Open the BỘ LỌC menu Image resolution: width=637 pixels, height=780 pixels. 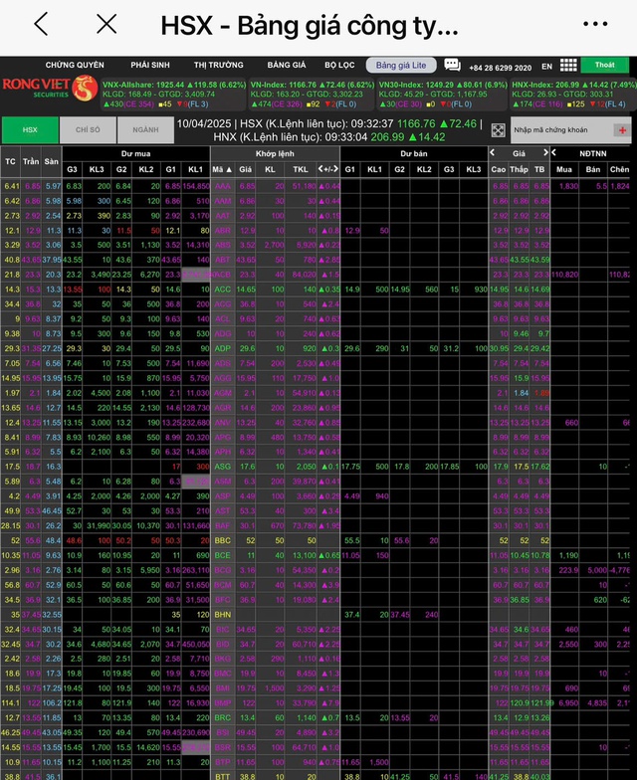[x=339, y=66]
